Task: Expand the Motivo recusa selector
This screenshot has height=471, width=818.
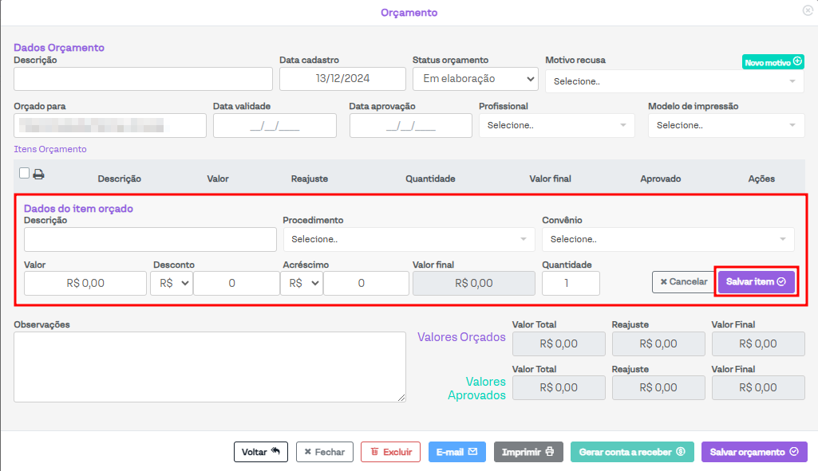Action: [674, 81]
